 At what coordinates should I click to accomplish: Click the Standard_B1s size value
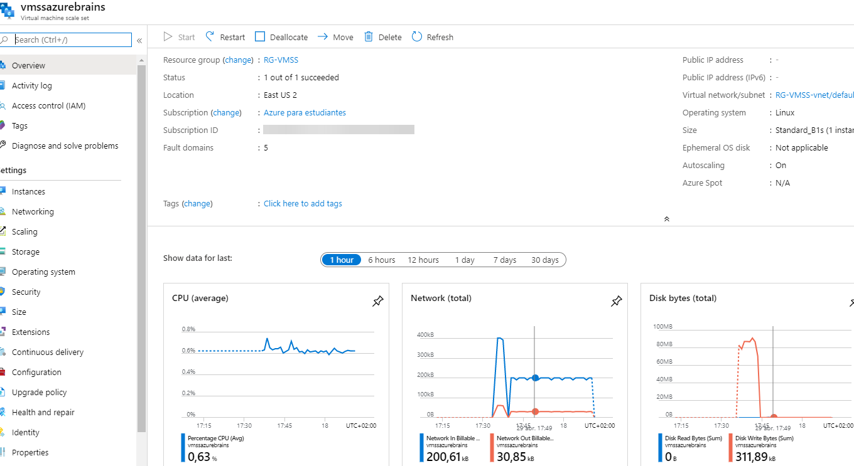coord(814,130)
